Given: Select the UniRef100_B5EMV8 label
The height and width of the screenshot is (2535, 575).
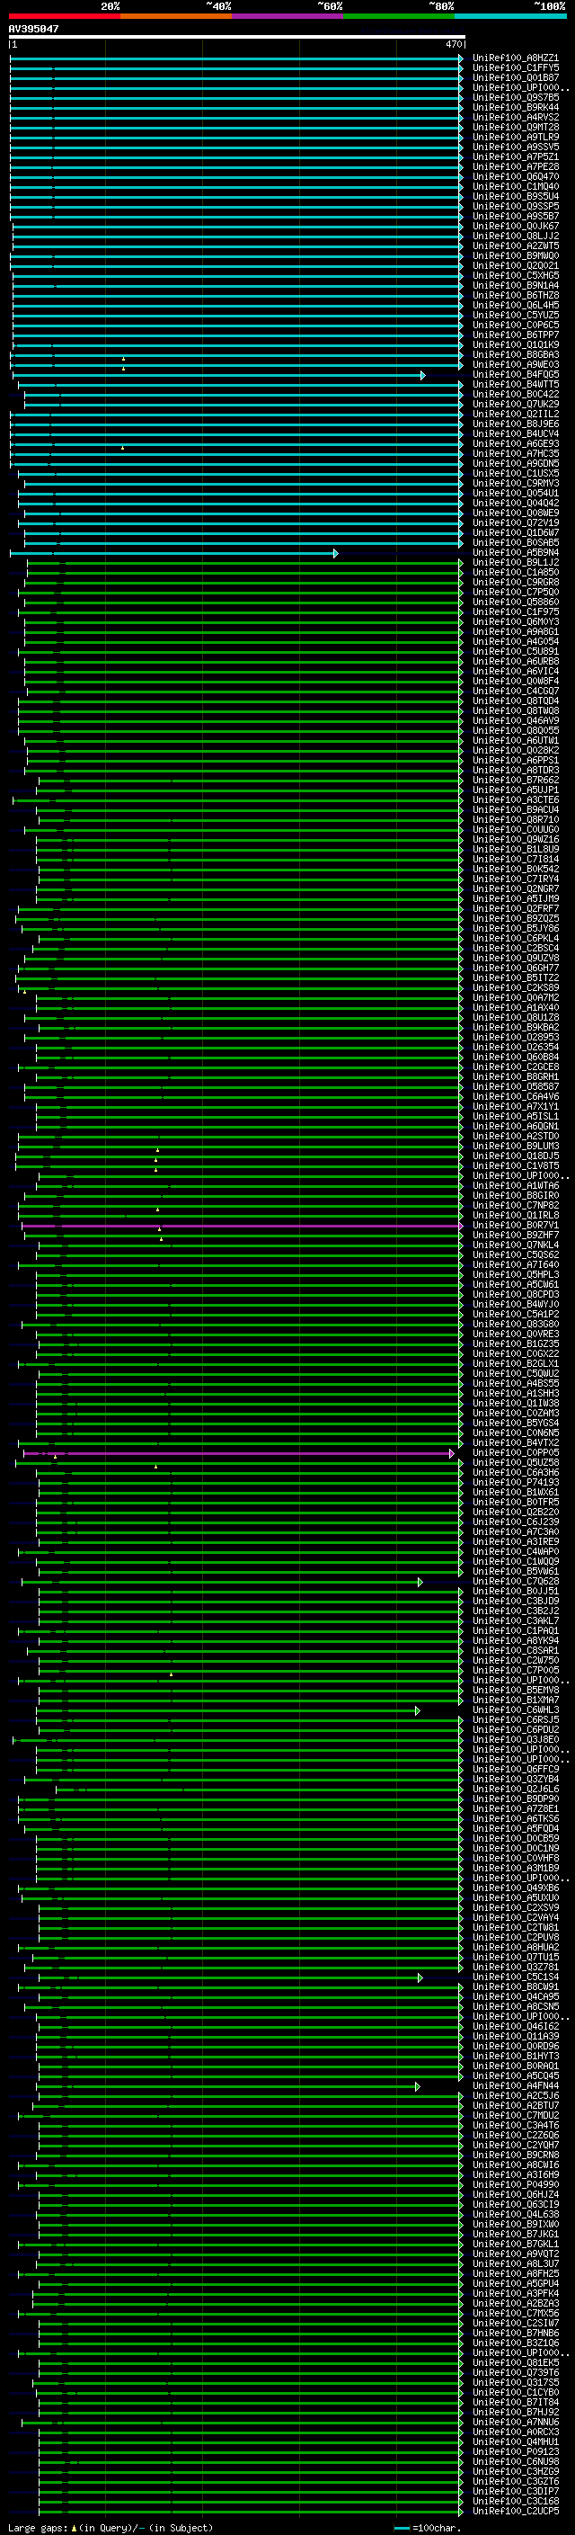Looking at the screenshot, I should point(515,1691).
